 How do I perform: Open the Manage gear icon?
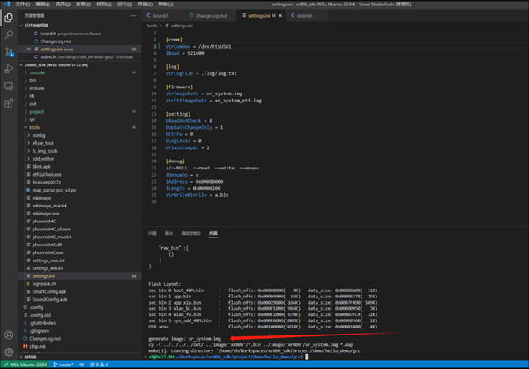coord(9,351)
